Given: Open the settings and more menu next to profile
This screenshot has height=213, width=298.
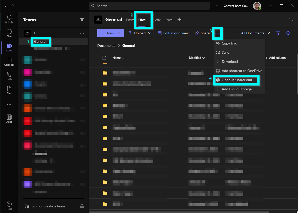Looking at the screenshot, I should click(218, 6).
